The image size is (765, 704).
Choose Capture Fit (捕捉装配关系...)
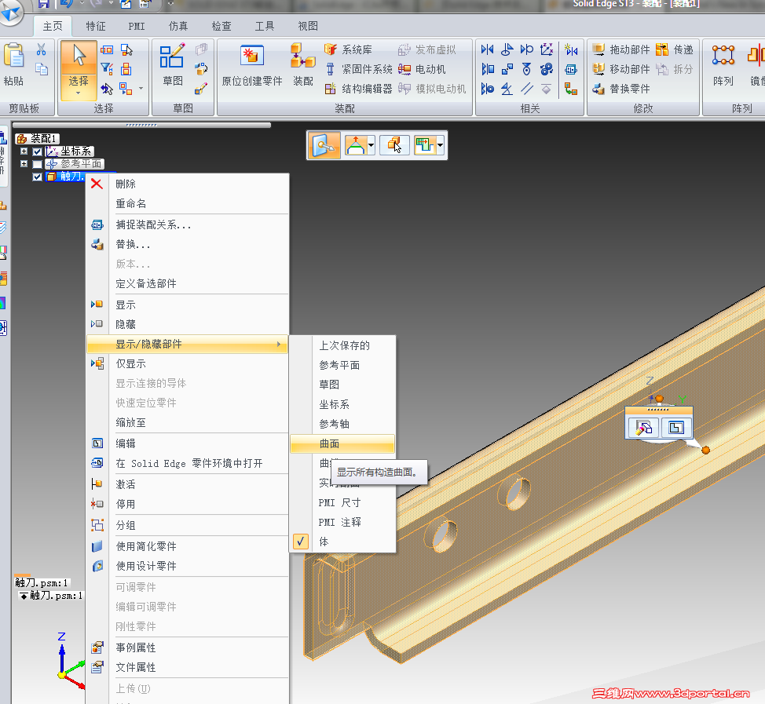pyautogui.click(x=187, y=224)
